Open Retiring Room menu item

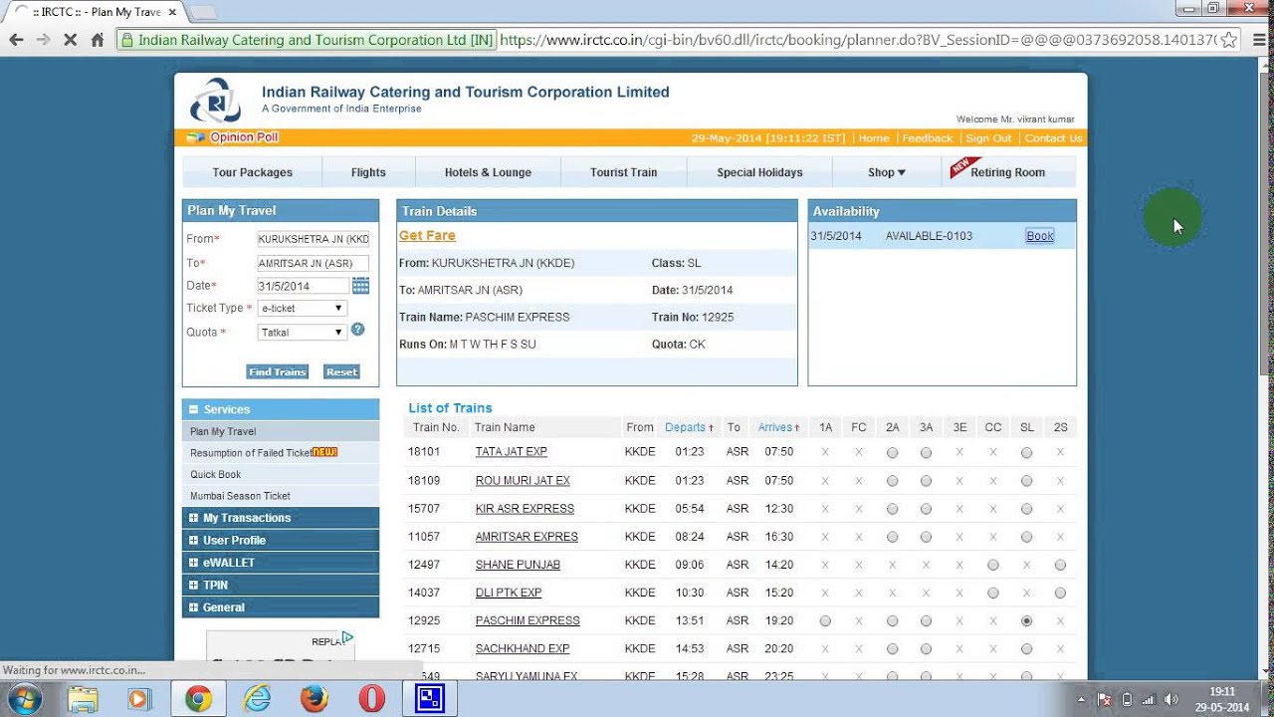(1008, 172)
